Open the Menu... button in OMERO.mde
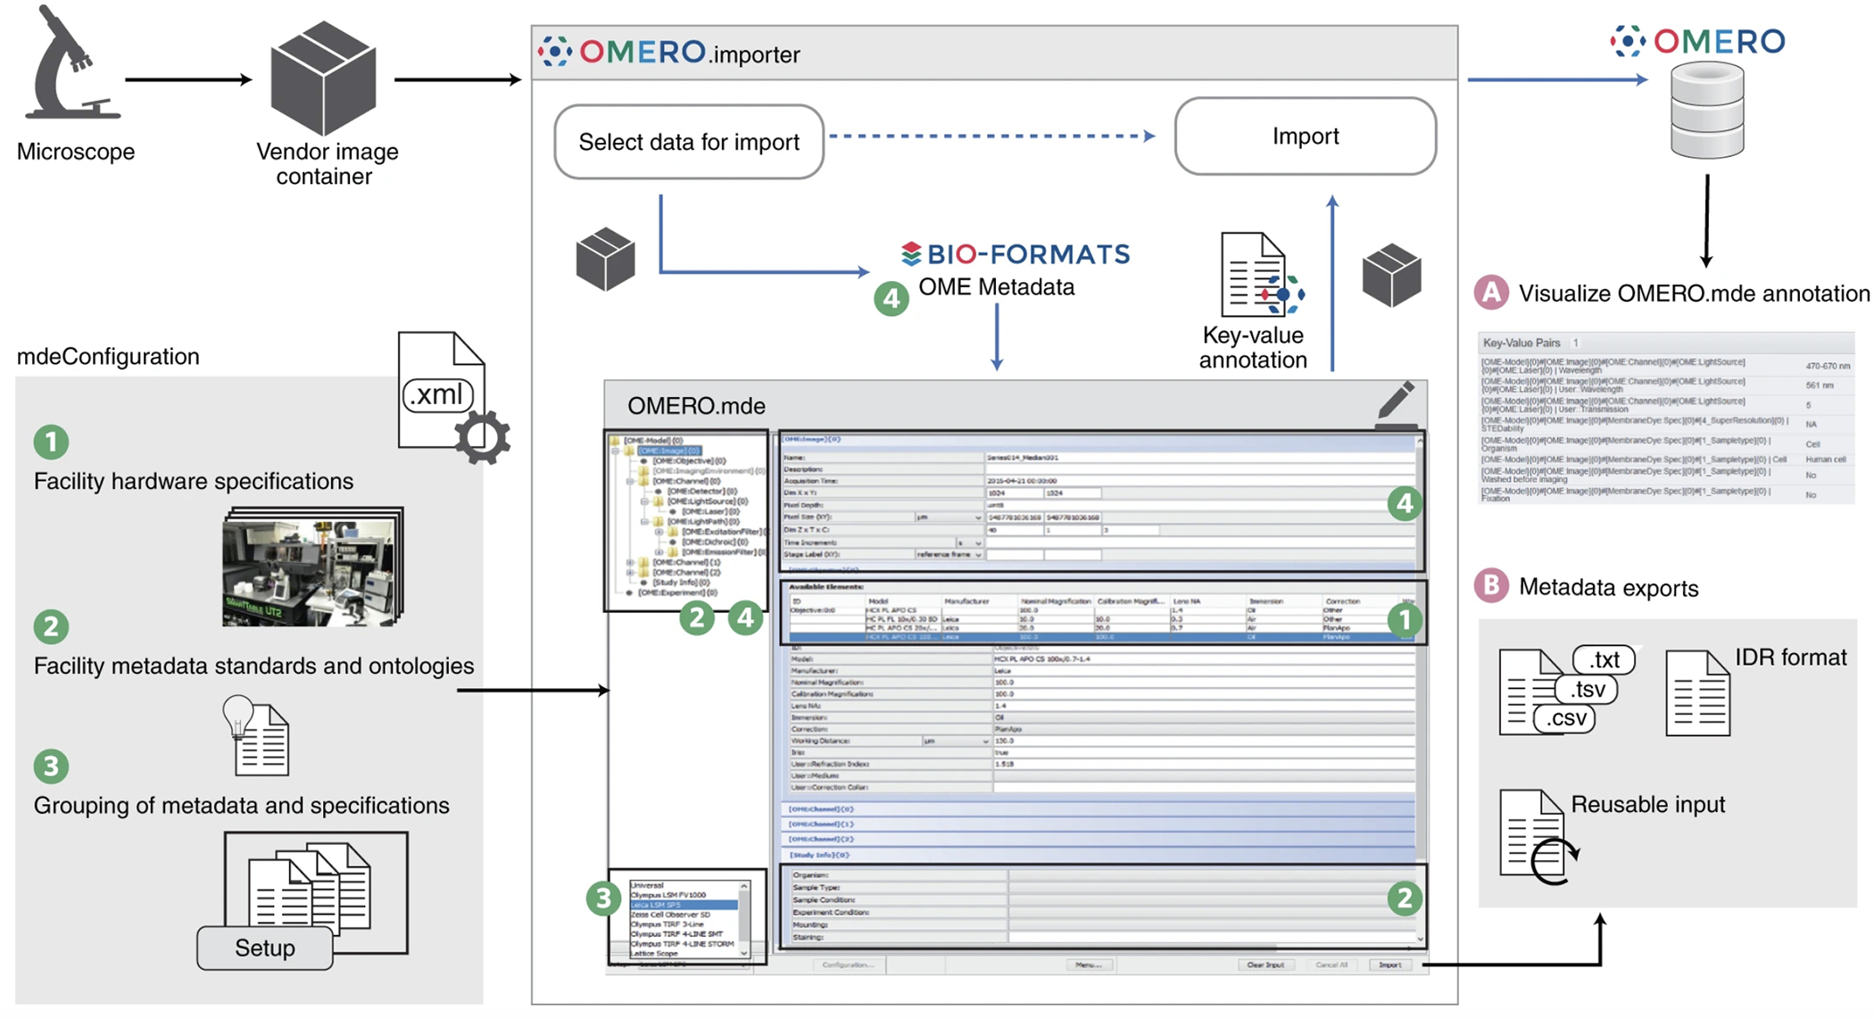This screenshot has width=1874, height=1019. pyautogui.click(x=1088, y=965)
